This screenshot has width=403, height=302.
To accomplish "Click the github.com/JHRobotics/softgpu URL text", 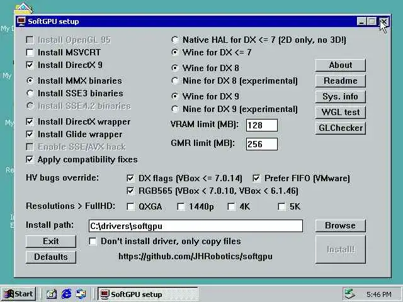I will [195, 256].
